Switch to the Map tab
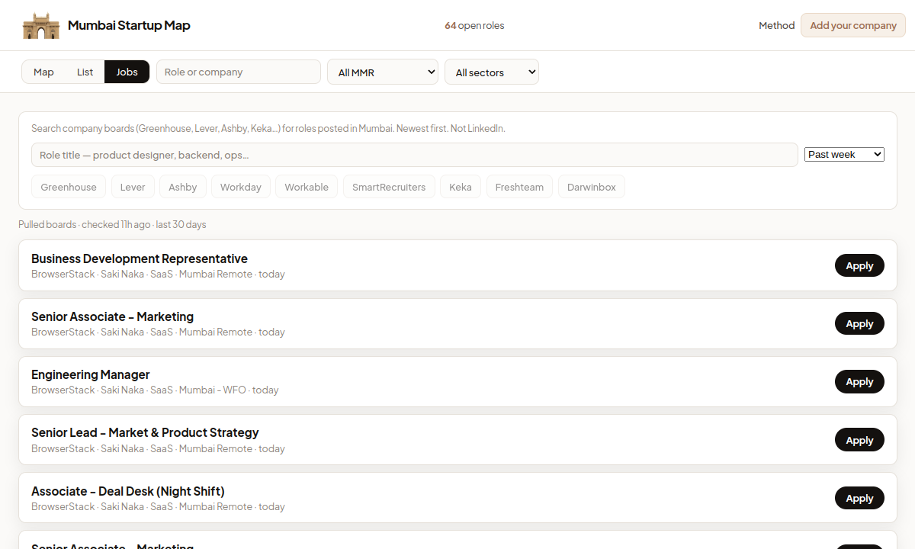The height and width of the screenshot is (549, 915). (x=43, y=72)
